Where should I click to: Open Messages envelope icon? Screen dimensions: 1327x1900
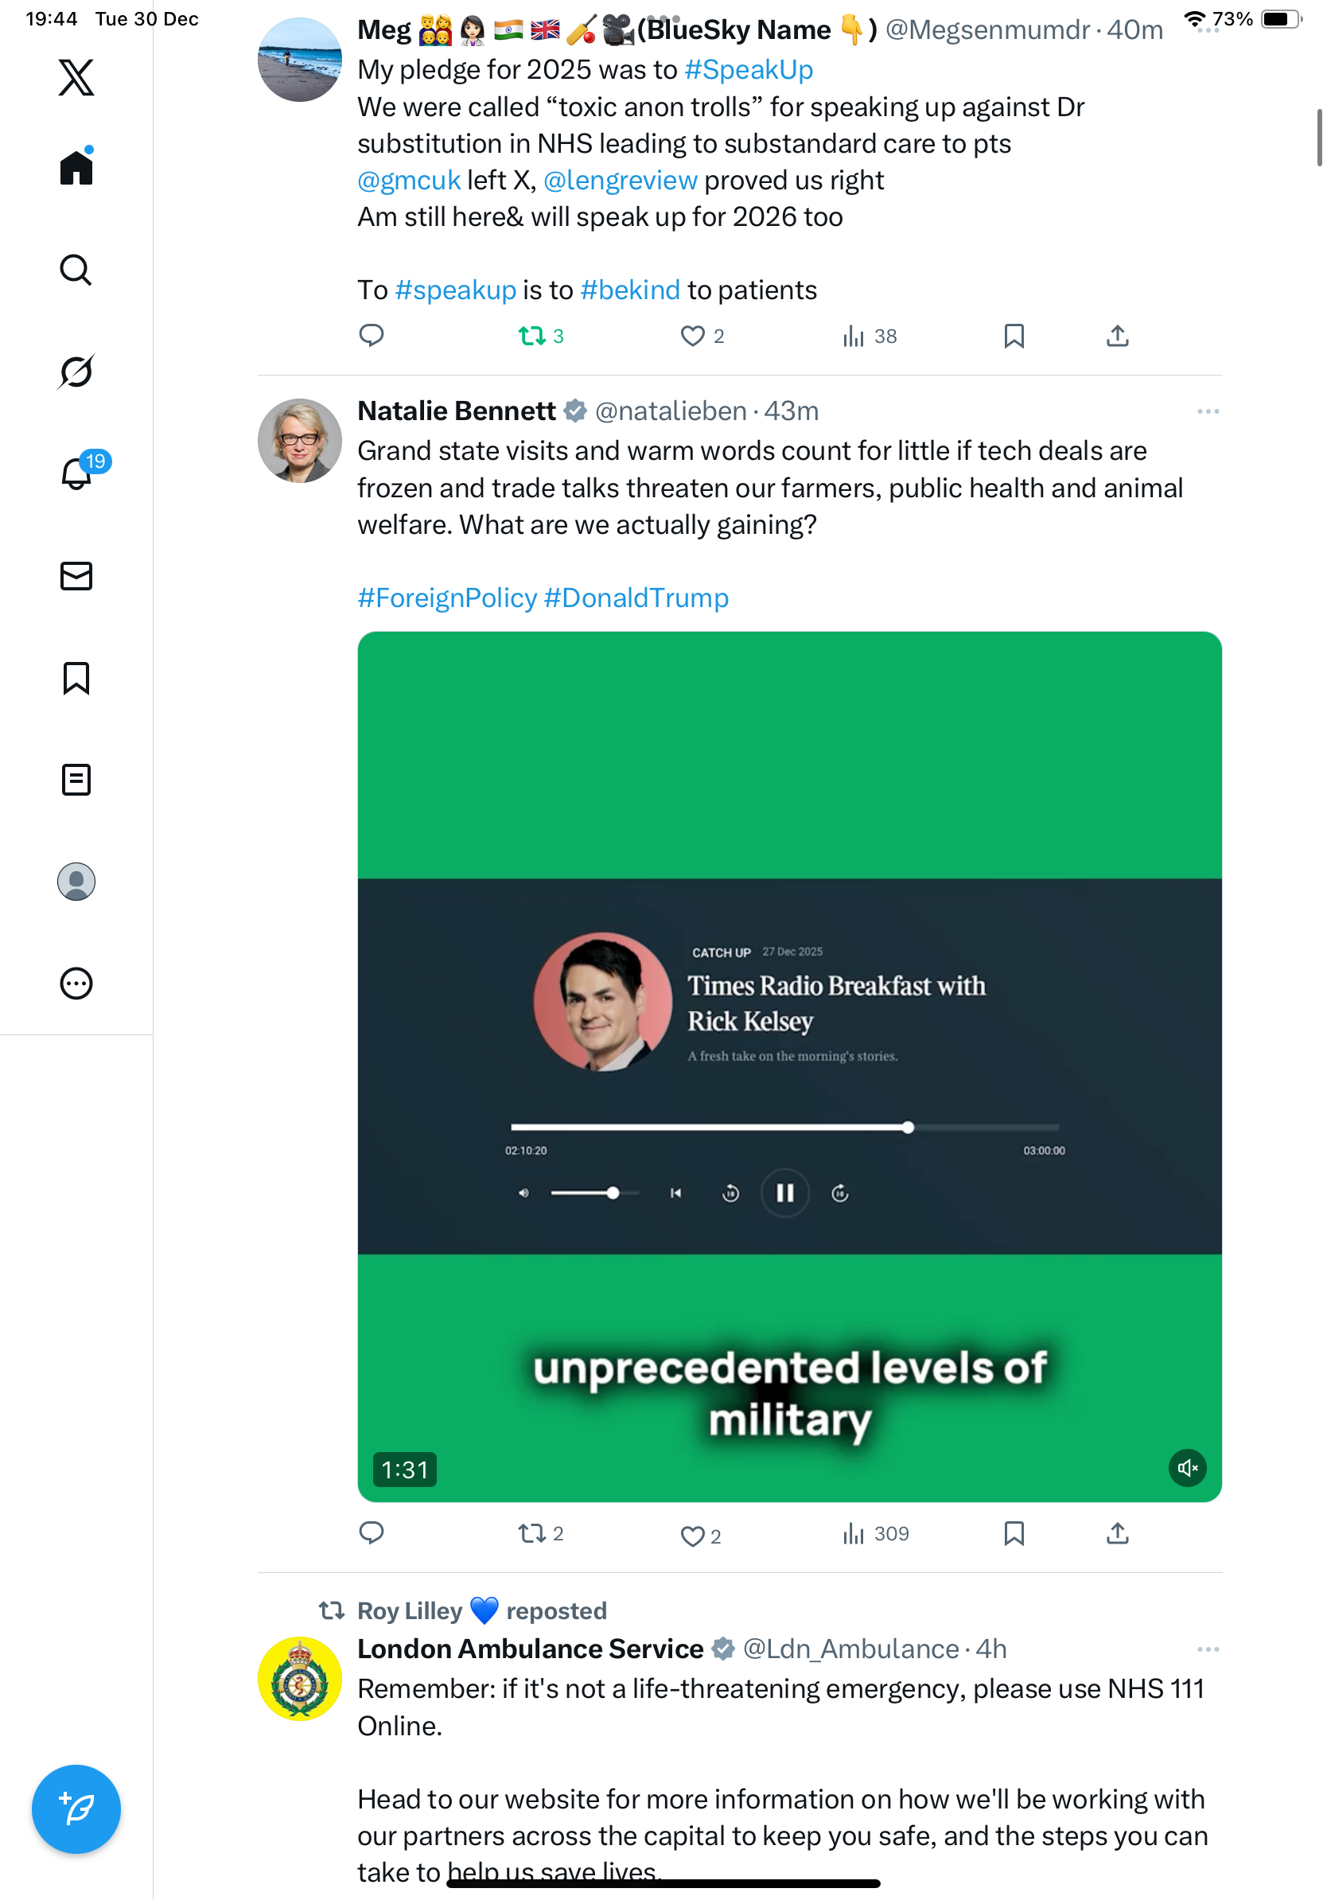click(76, 576)
